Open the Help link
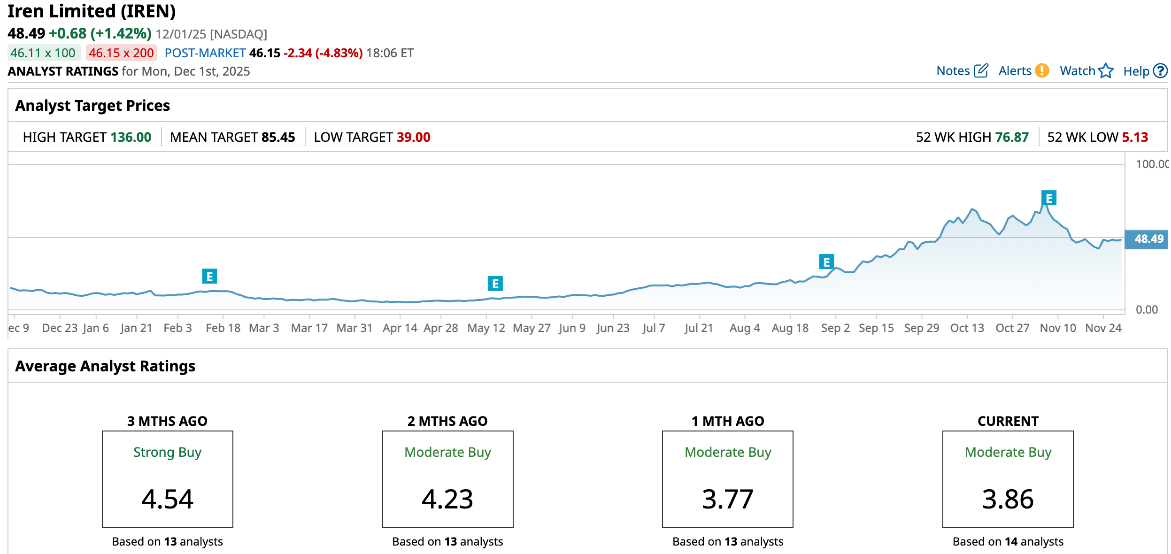 click(1136, 71)
